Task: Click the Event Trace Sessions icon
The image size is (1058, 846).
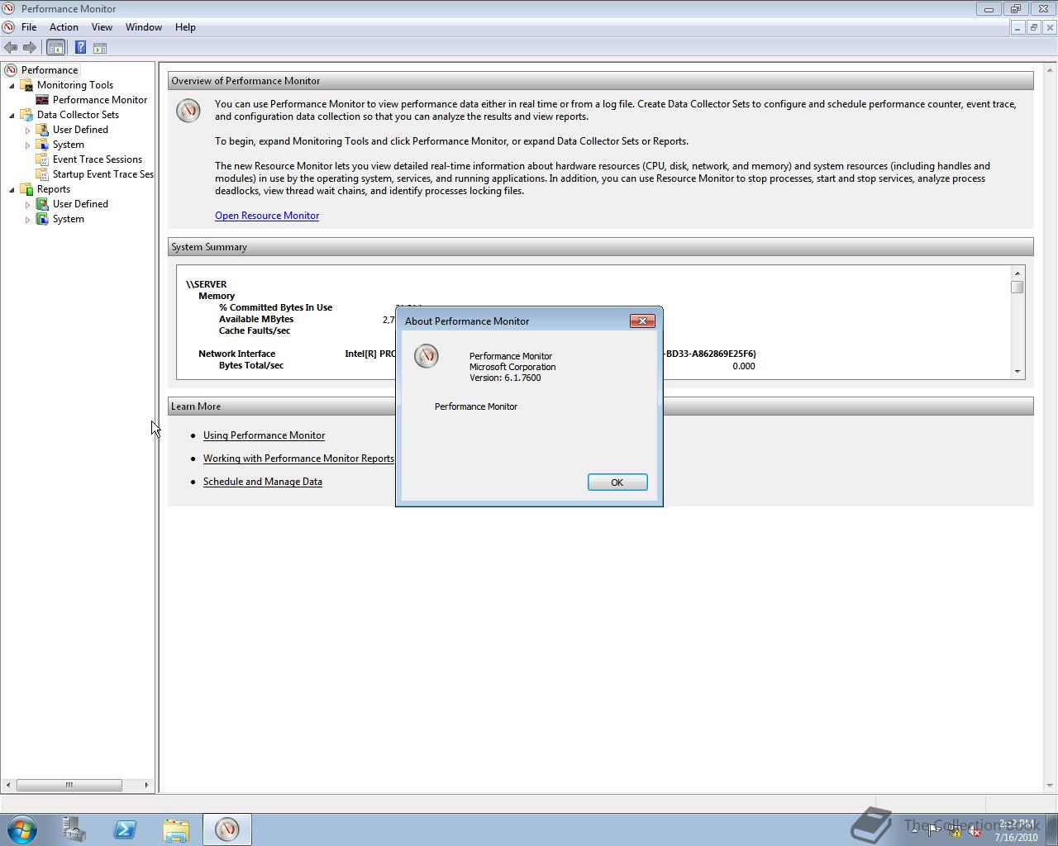Action: pos(42,159)
